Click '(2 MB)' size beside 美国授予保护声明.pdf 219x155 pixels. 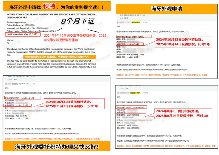pos(32,84)
